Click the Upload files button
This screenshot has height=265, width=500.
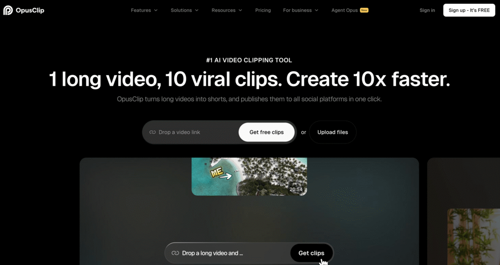(333, 132)
